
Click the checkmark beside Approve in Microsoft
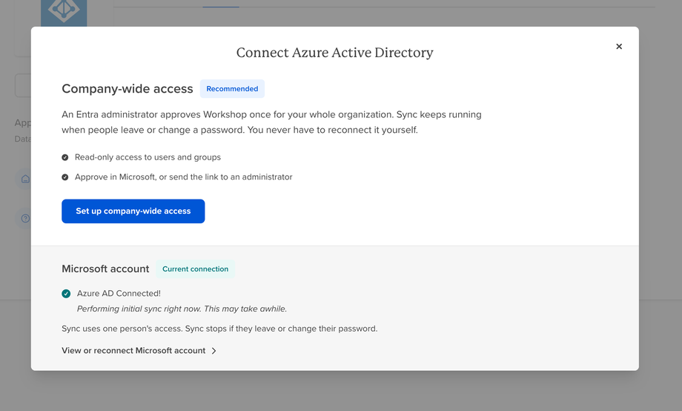64,177
